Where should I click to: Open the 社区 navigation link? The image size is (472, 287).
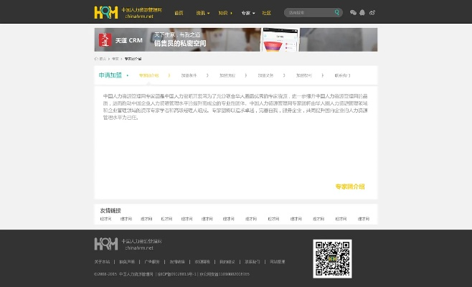point(266,13)
